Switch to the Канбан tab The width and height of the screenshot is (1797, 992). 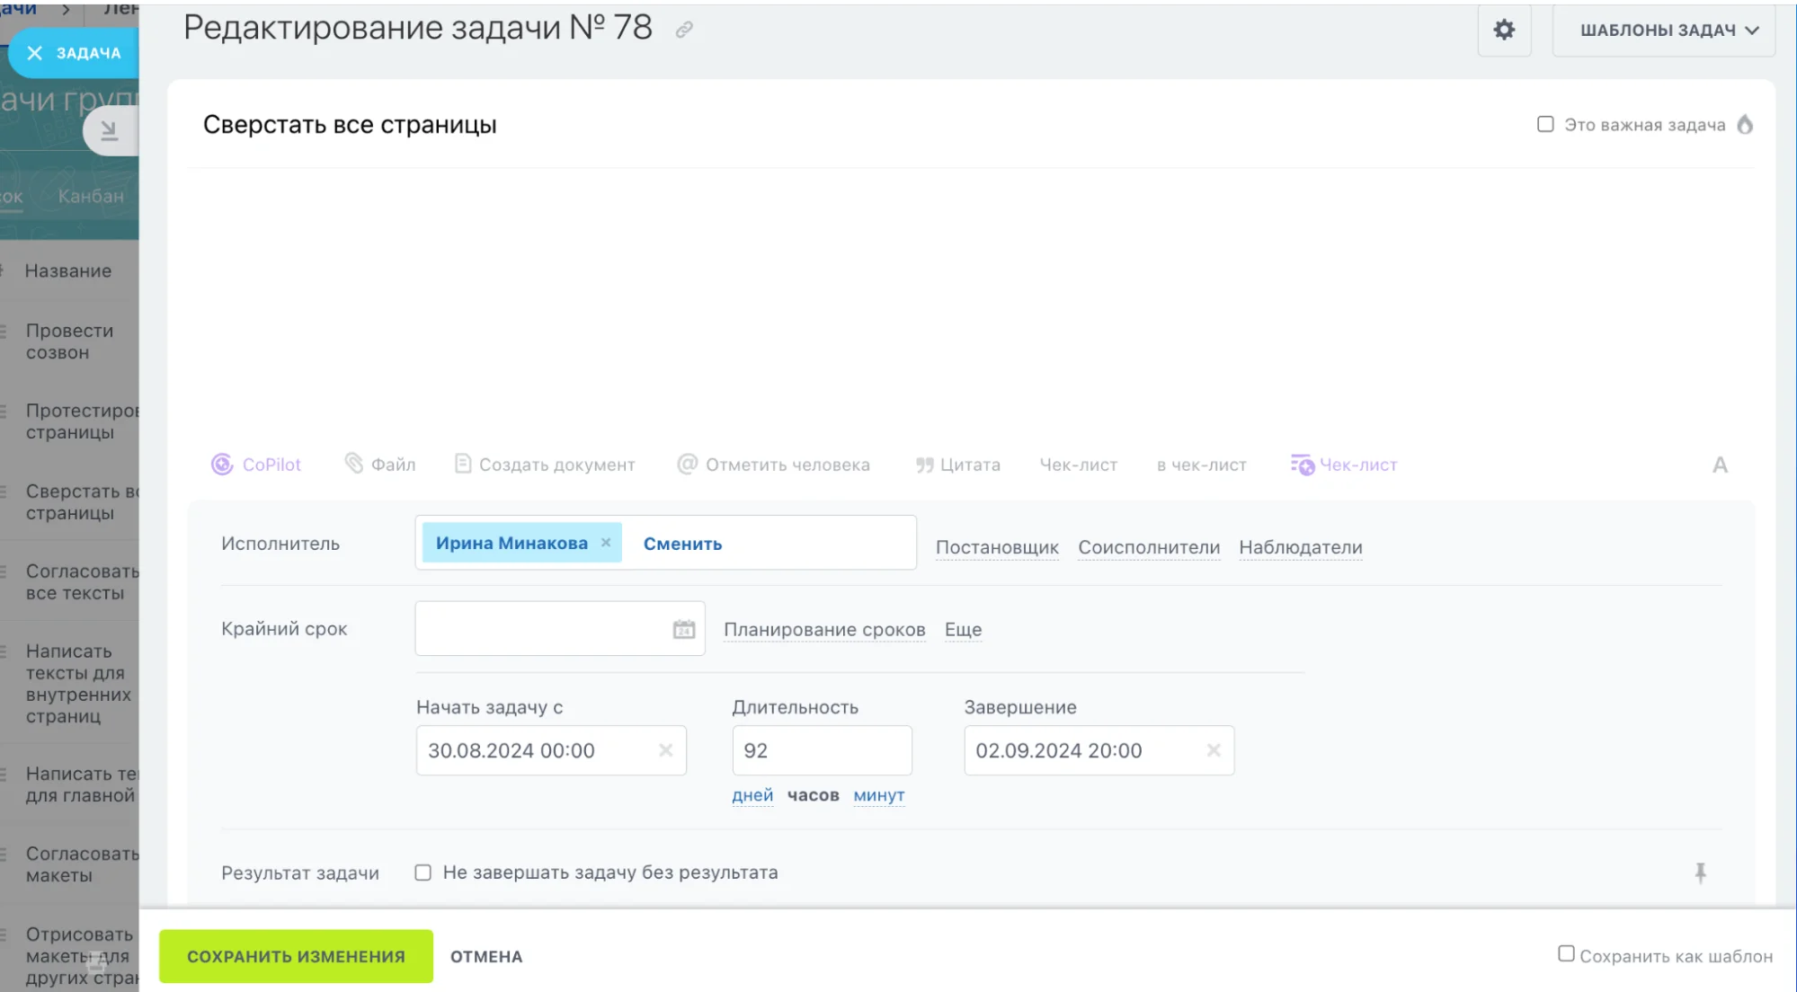[92, 197]
